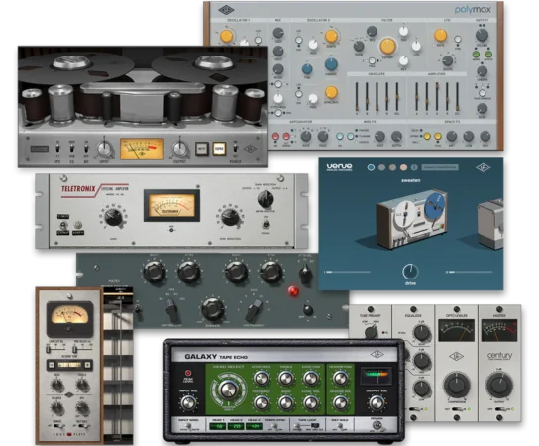Click the Galaxy Tape Echo Head 2 display
Image resolution: width=539 pixels, height=446 pixels.
click(236, 426)
